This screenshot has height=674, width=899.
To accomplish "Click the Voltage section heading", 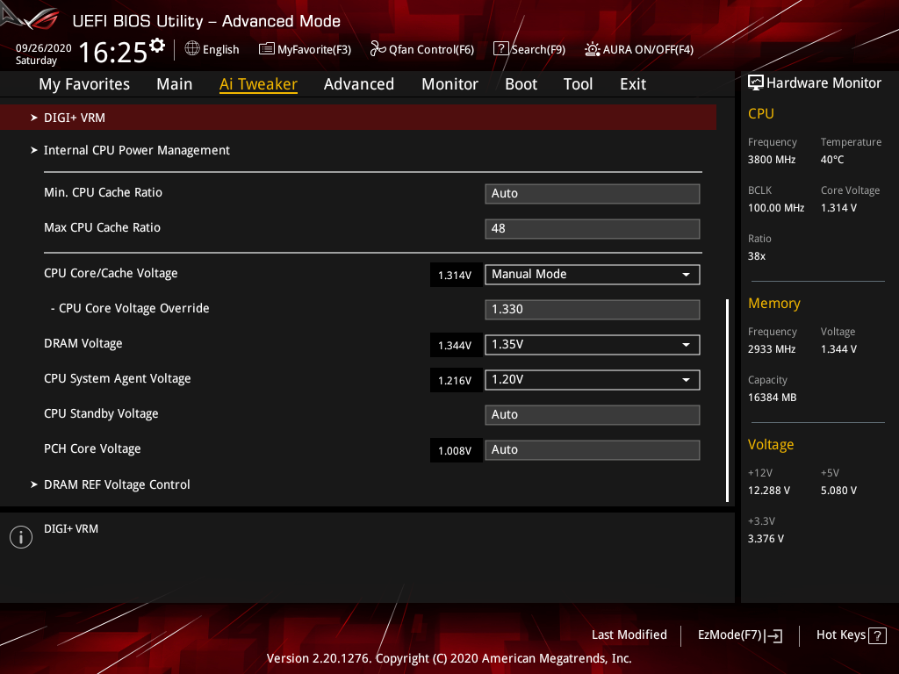I will point(771,444).
